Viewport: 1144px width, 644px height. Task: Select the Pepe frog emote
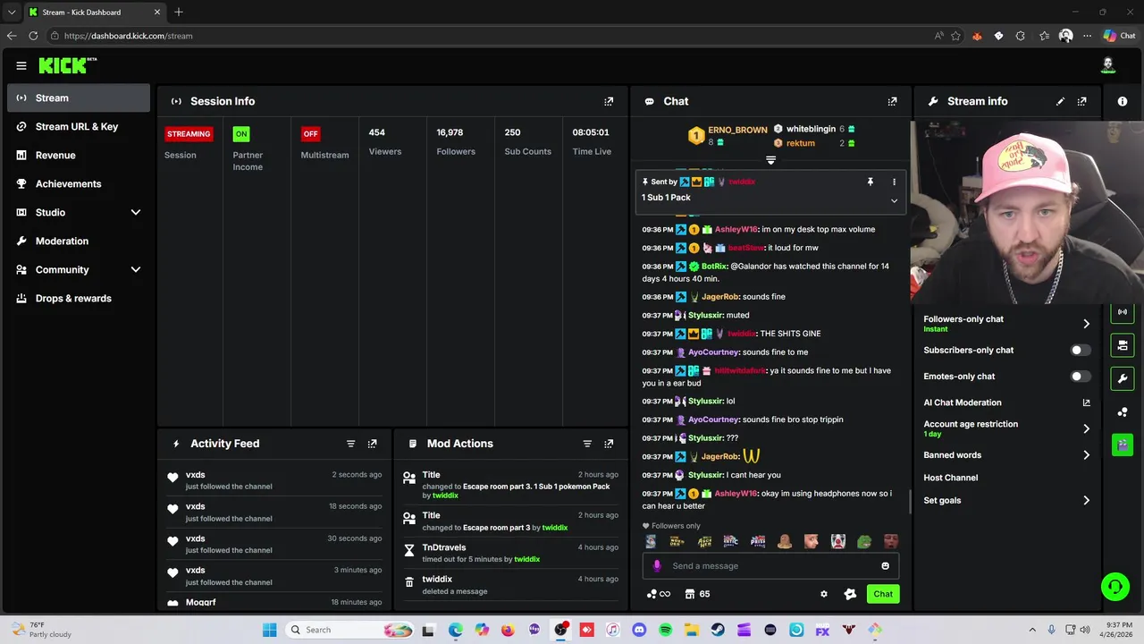(864, 541)
